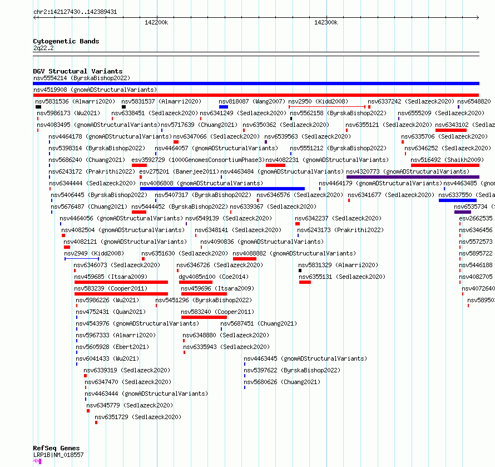Open nsv5554214 (ByrskaBishop2022) label
Image resolution: width=495 pixels, height=467 pixels.
(x=82, y=78)
